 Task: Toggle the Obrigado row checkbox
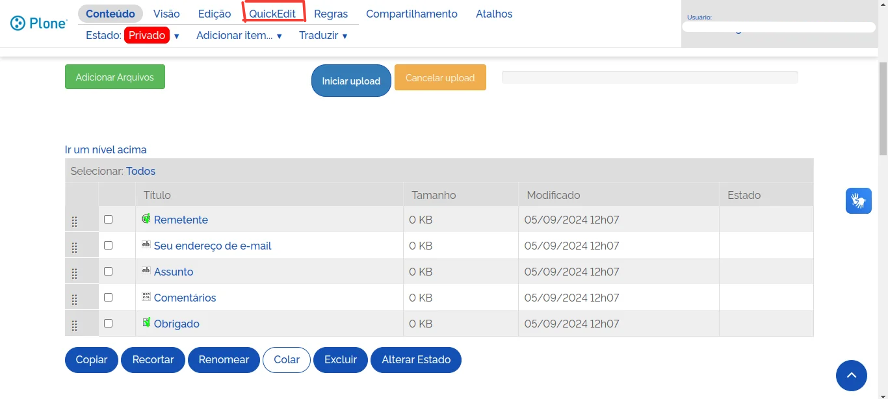click(x=108, y=323)
